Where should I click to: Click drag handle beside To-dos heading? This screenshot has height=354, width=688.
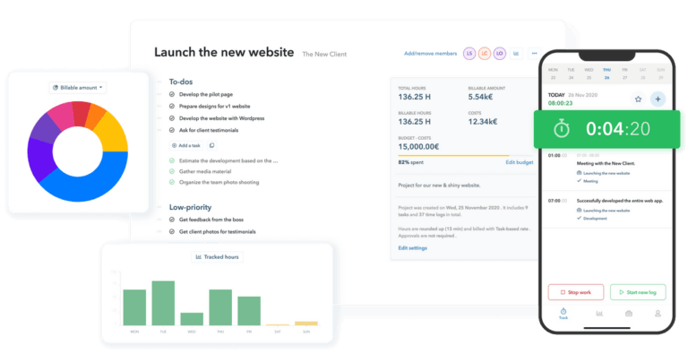159,82
